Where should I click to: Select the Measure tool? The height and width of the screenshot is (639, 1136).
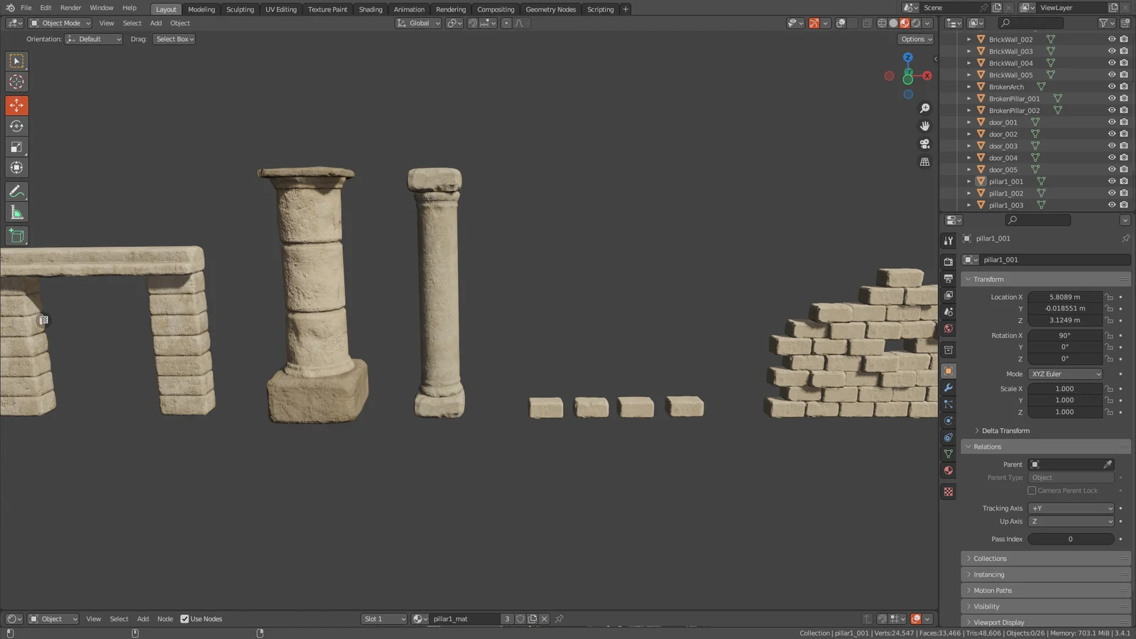click(16, 212)
